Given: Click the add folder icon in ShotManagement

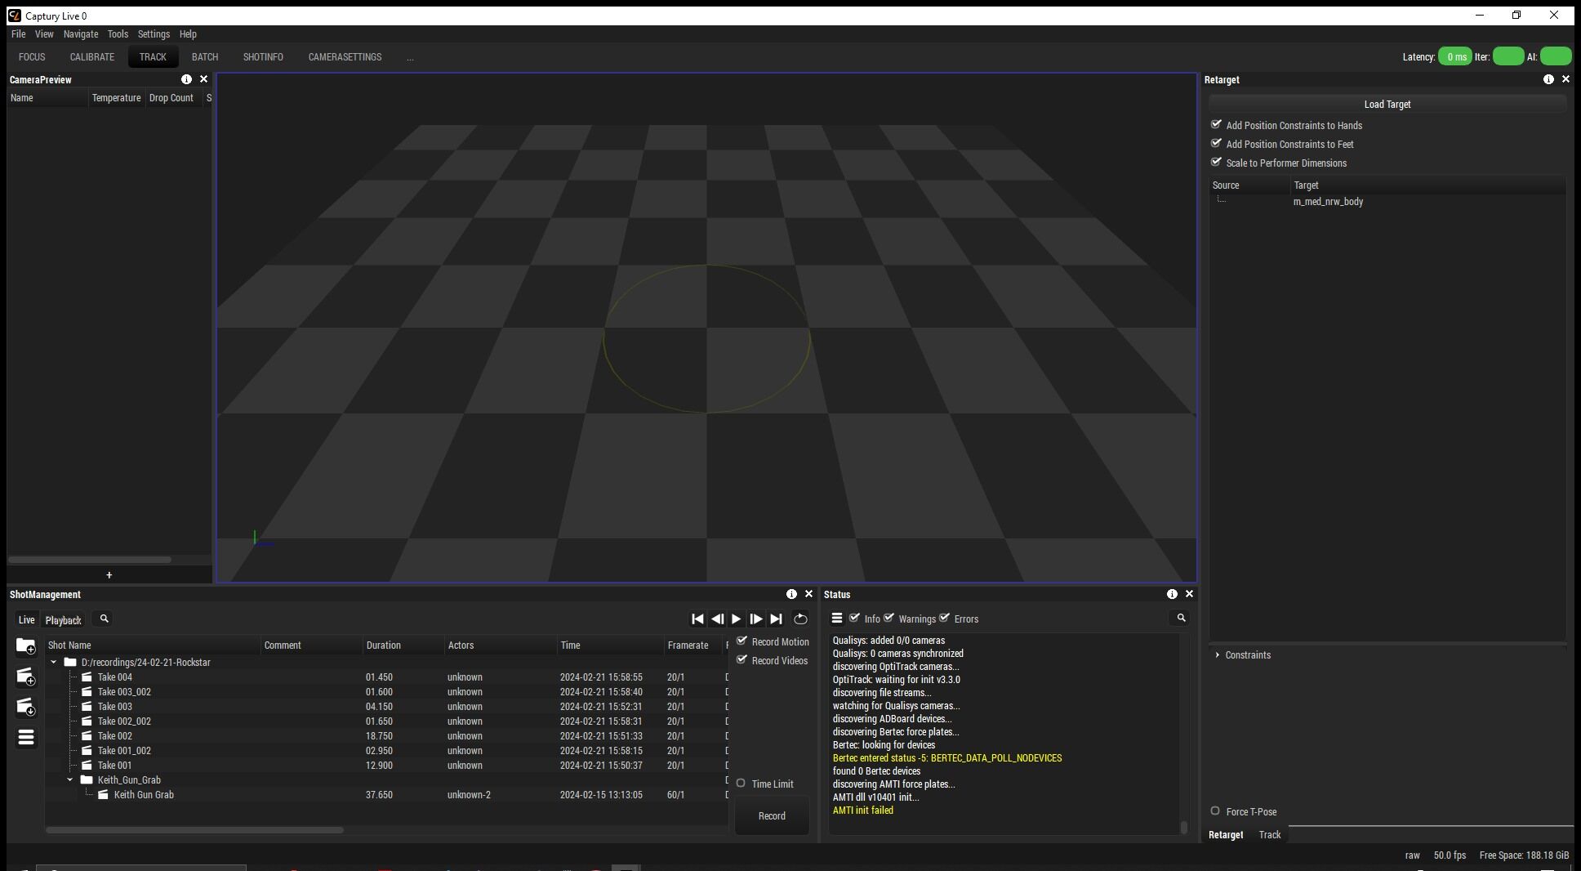Looking at the screenshot, I should [x=25, y=646].
